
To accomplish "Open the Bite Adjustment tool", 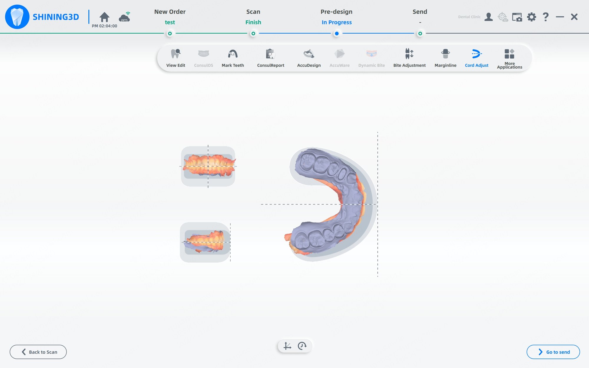I will (409, 57).
